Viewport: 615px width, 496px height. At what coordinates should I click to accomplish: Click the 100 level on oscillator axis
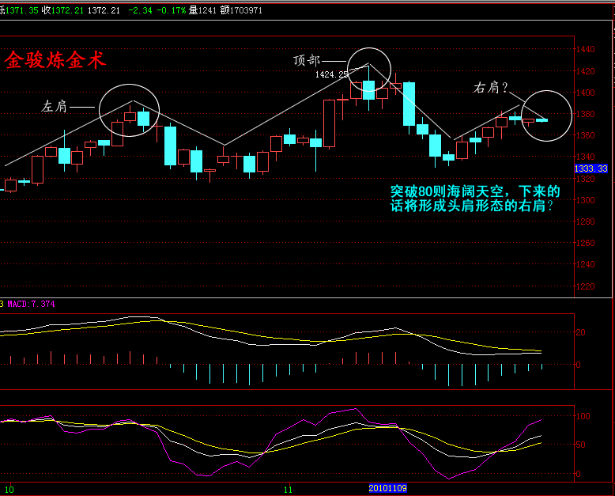[x=583, y=415]
